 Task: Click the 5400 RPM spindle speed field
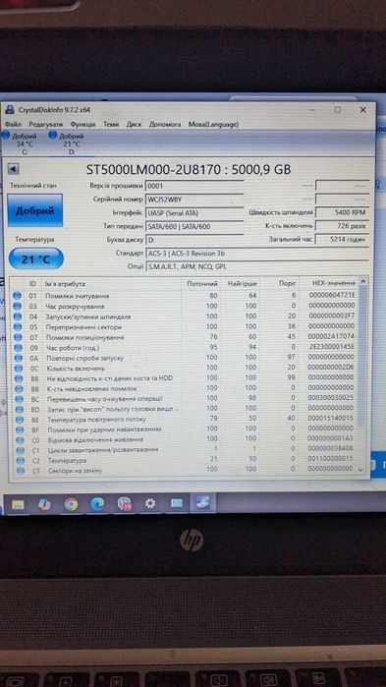coord(342,213)
